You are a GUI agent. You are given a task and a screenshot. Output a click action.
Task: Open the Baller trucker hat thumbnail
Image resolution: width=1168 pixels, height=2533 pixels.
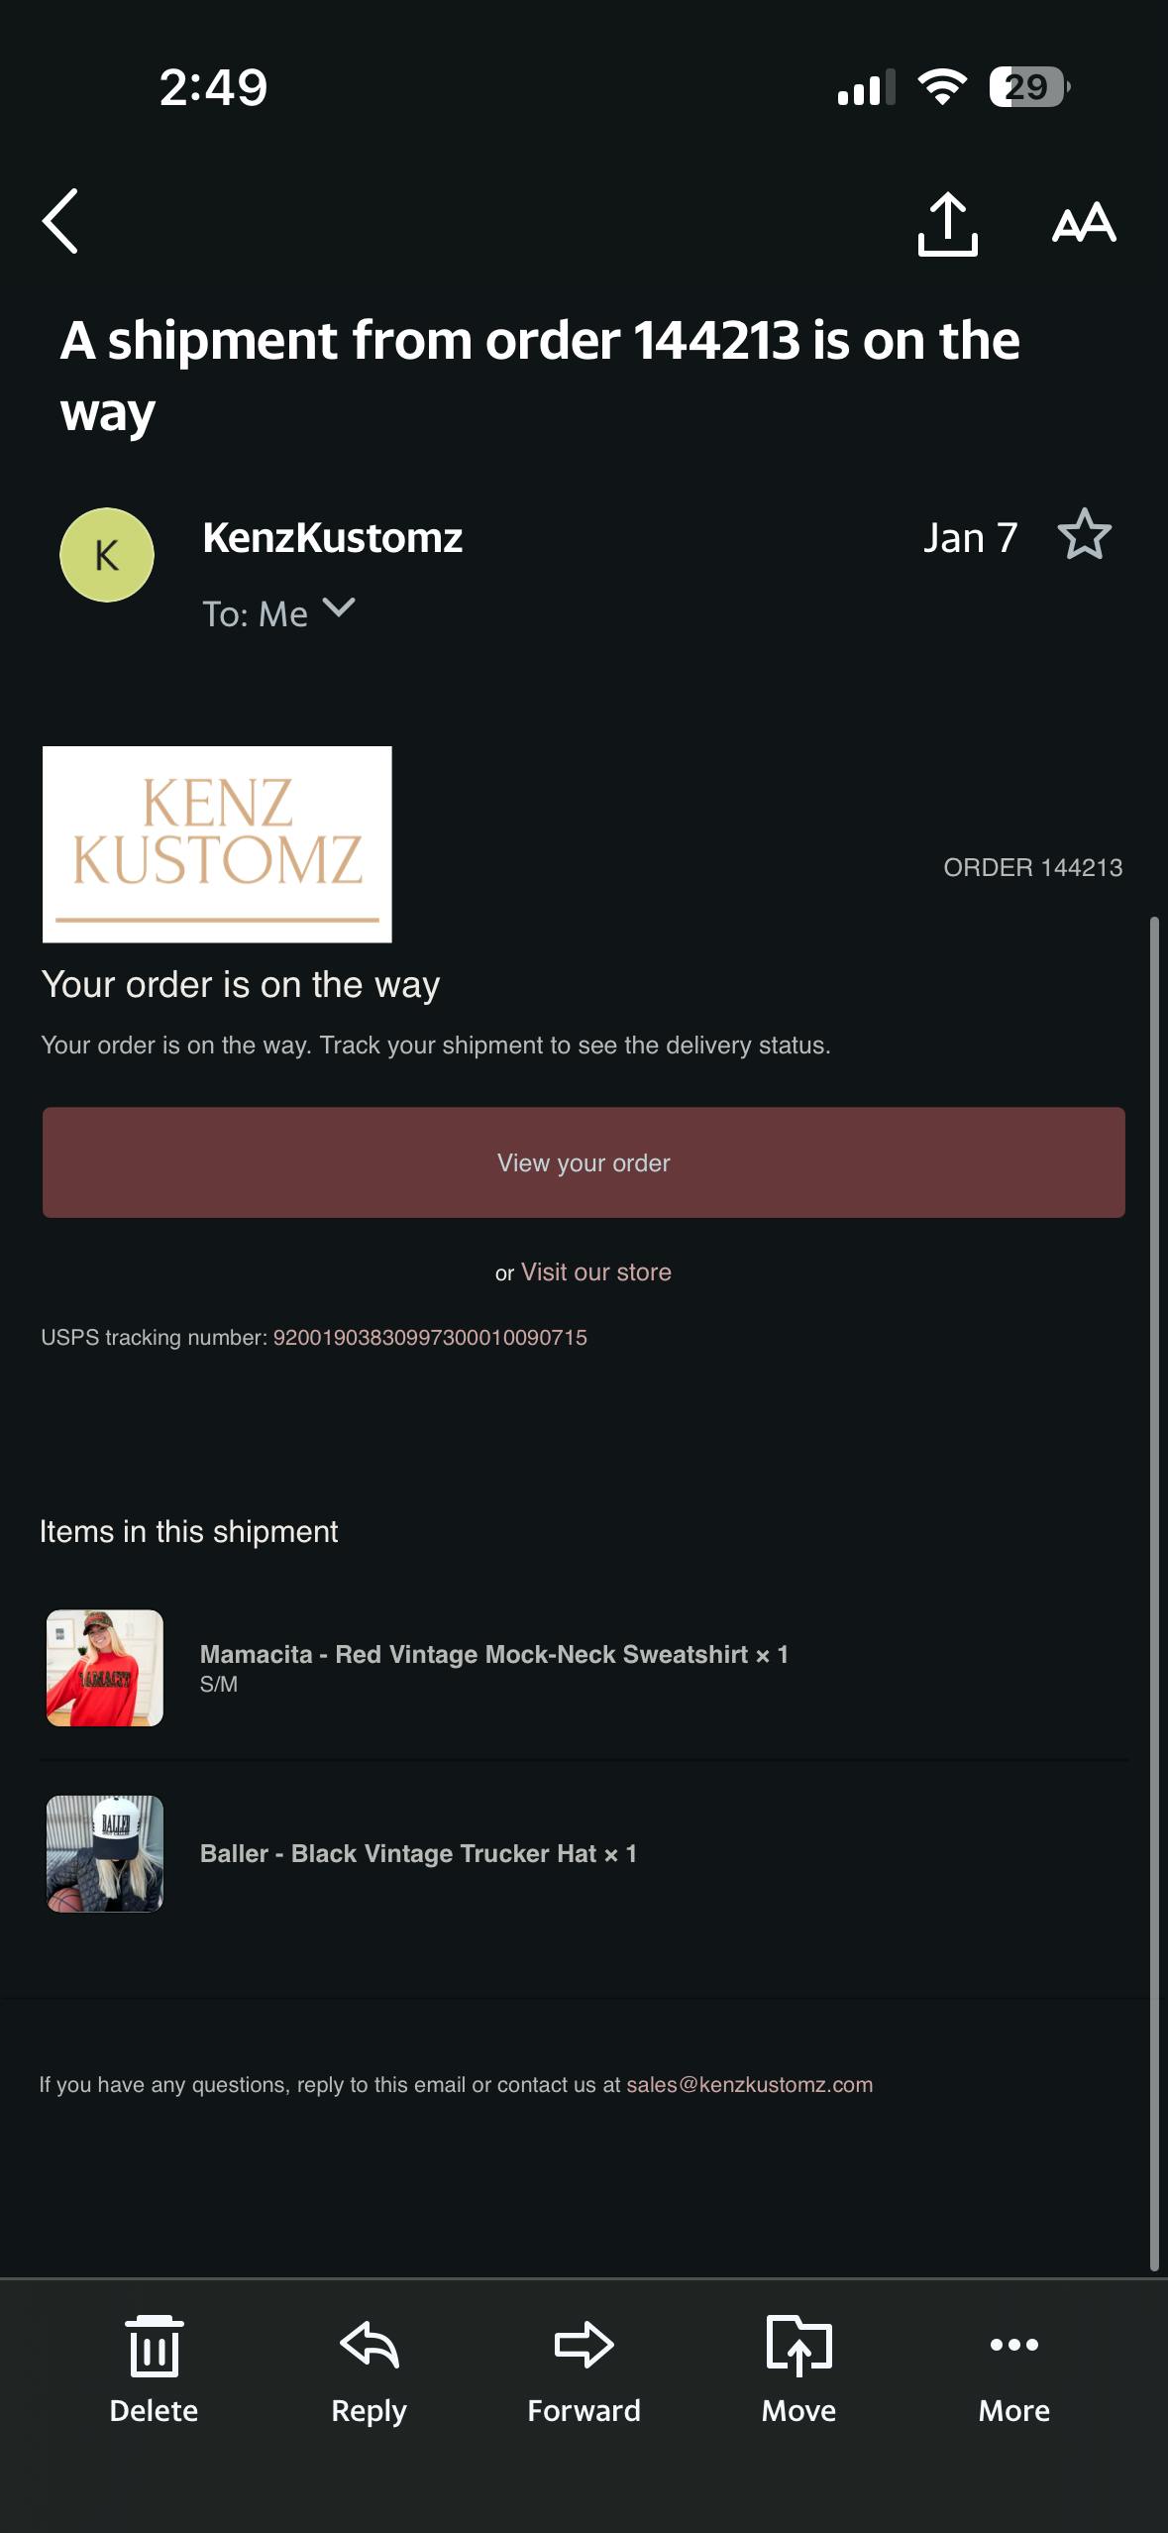(105, 1853)
